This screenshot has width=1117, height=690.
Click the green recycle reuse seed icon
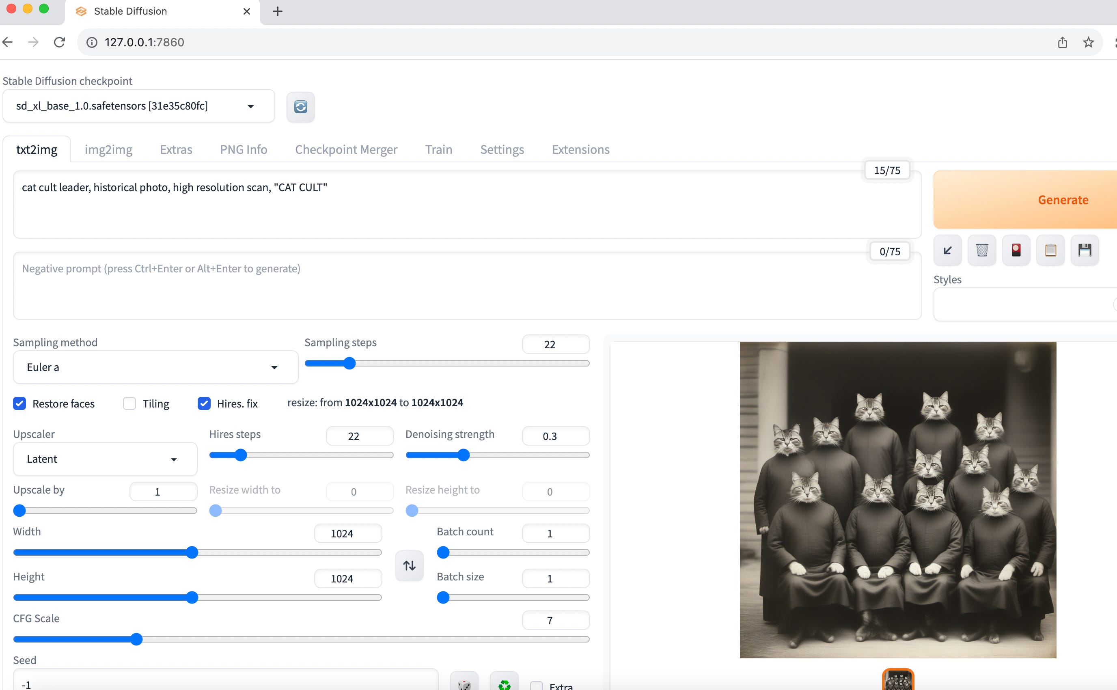(504, 684)
